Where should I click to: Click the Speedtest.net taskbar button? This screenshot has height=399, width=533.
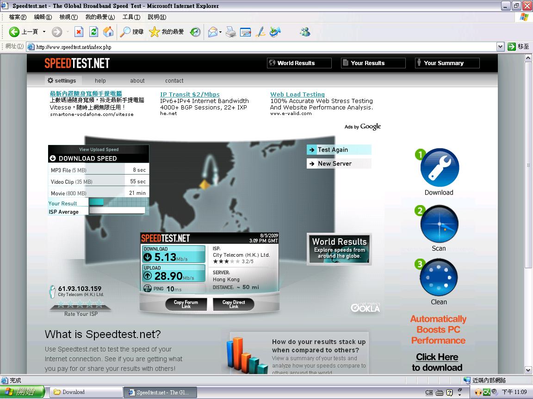(160, 392)
